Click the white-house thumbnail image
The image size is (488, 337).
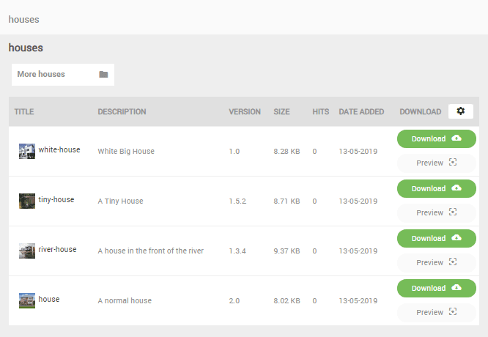coord(27,151)
